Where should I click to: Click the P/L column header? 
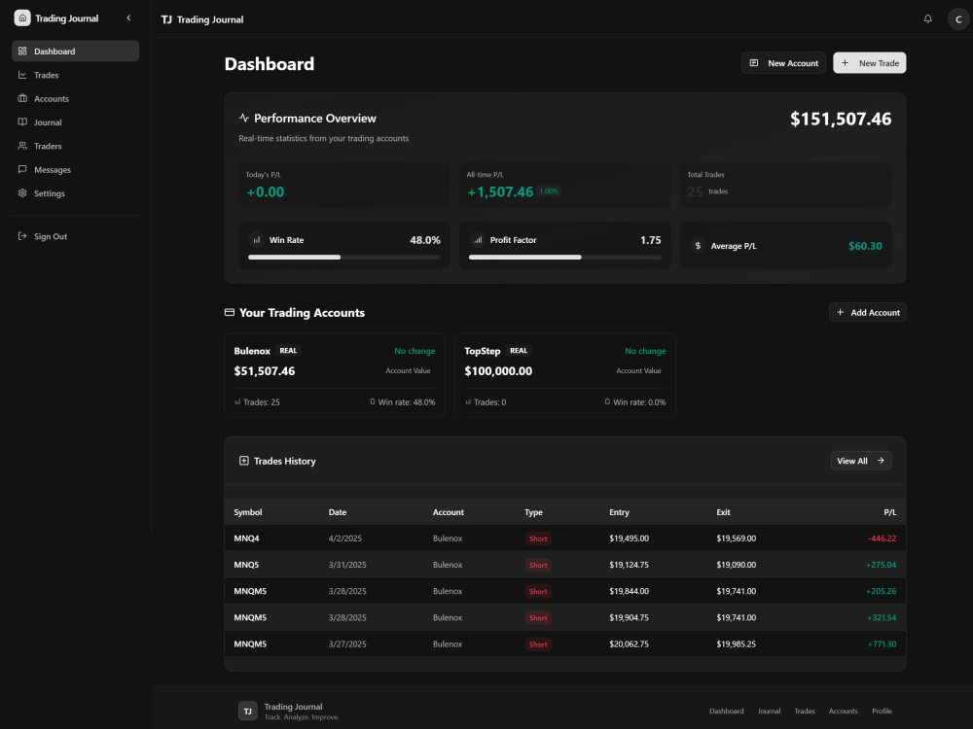(890, 512)
